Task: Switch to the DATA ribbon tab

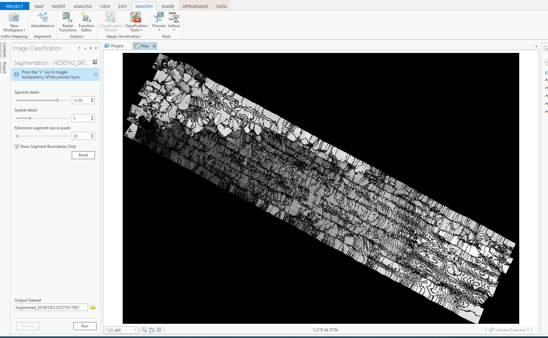Action: pyautogui.click(x=222, y=6)
